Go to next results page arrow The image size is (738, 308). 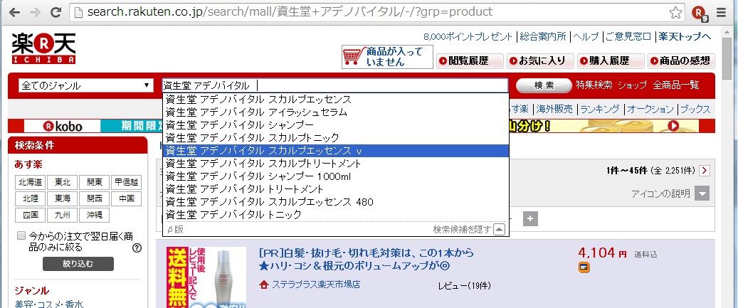point(704,170)
